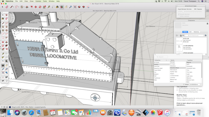The image size is (209, 117).
Task: Select 'Gill Sans' in Family list
Action: 172,64
